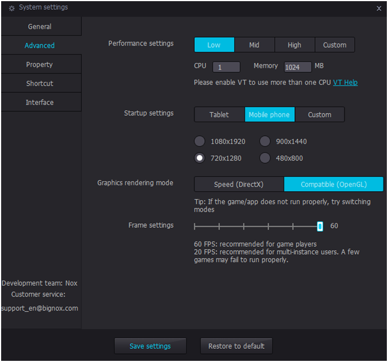Choose Mid performance setting
This screenshot has width=388, height=362.
click(x=254, y=45)
